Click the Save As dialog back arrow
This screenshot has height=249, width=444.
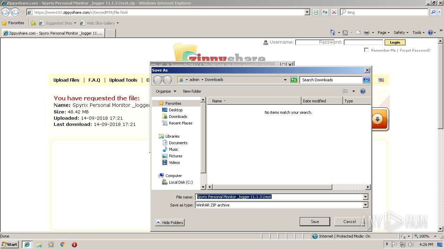pos(157,80)
